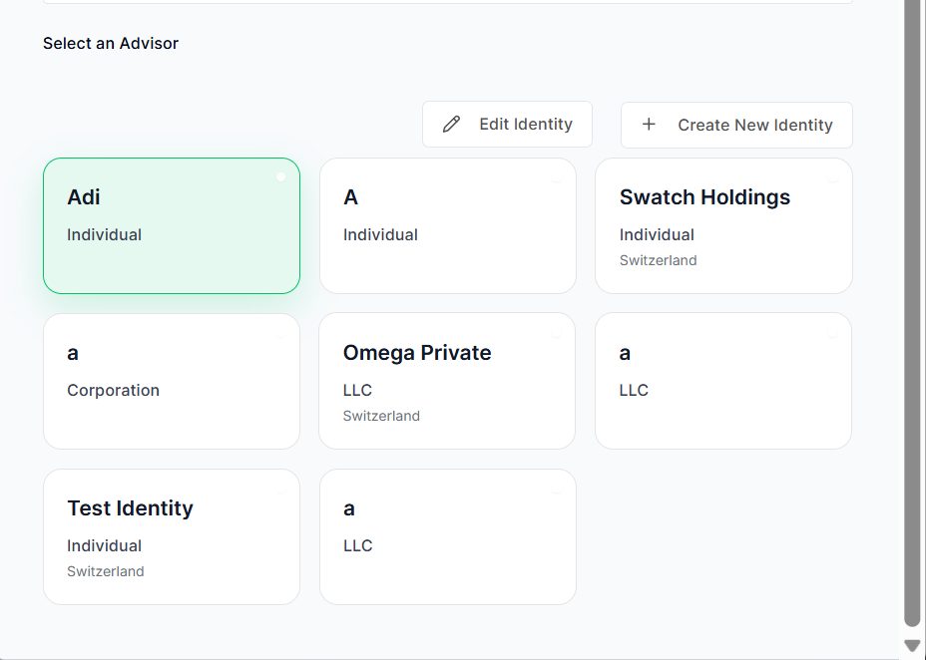Toggle the radio indicator on Swatch Holdings card
Viewport: 926px width, 660px height.
pos(832,177)
